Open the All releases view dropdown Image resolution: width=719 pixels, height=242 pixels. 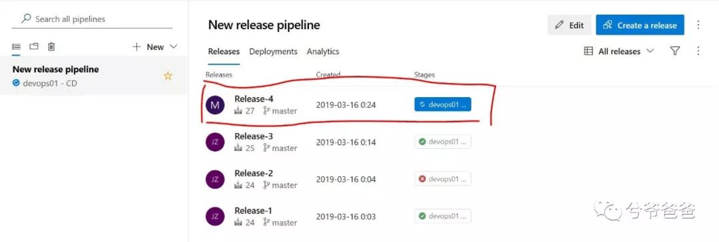click(x=619, y=51)
